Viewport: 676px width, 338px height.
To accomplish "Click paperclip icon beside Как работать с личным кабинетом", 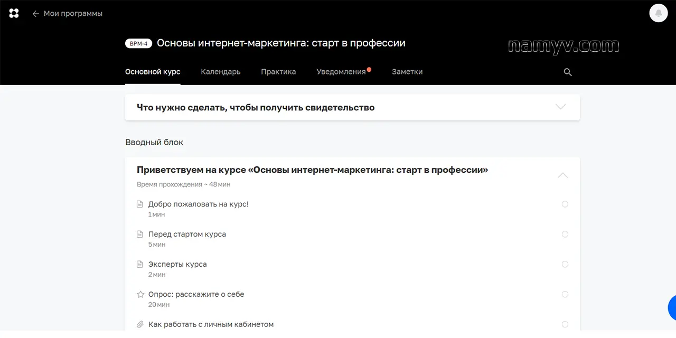I will (140, 324).
